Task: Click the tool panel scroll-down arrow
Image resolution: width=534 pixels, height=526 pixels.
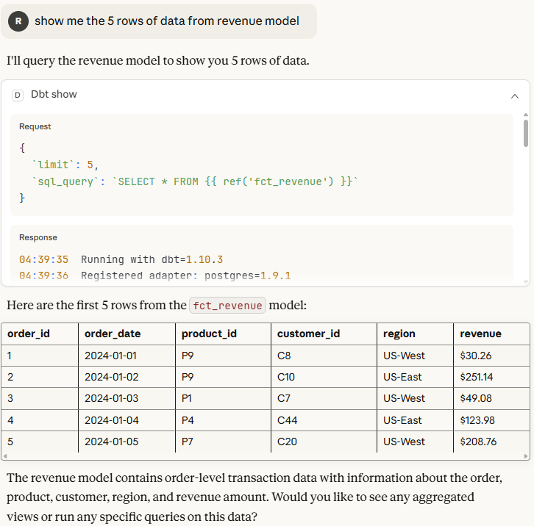Action: [x=525, y=281]
